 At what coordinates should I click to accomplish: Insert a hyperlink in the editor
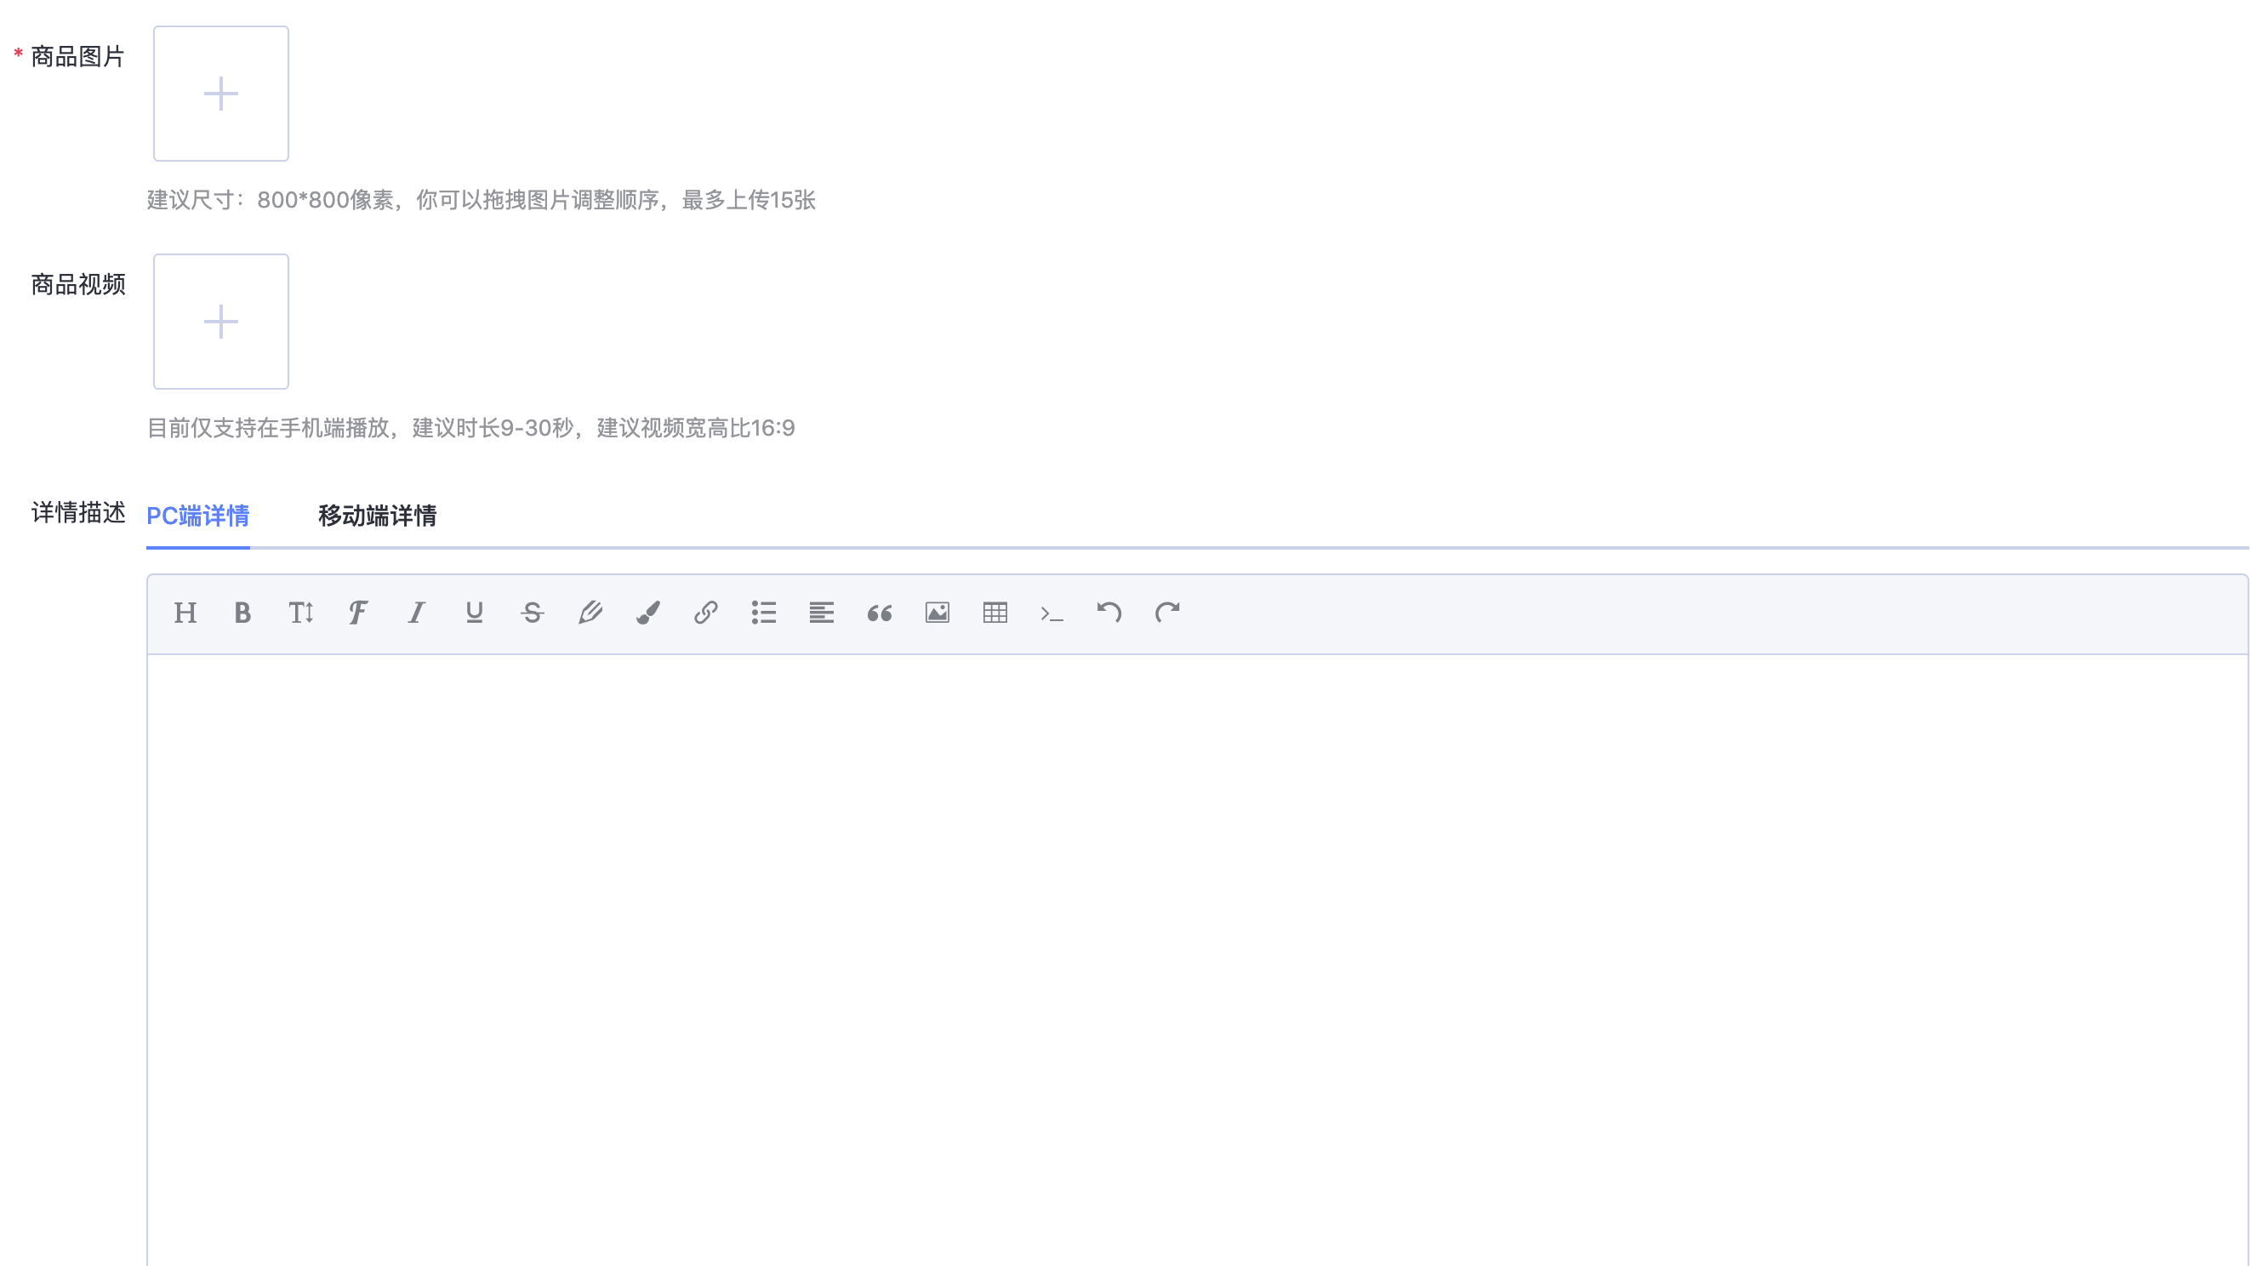(705, 613)
